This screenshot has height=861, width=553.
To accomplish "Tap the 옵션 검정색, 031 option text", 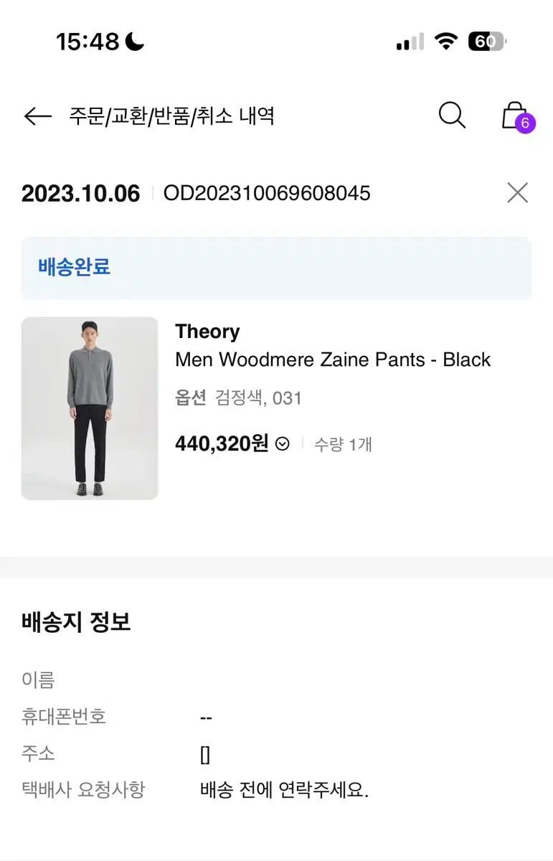I will [238, 397].
